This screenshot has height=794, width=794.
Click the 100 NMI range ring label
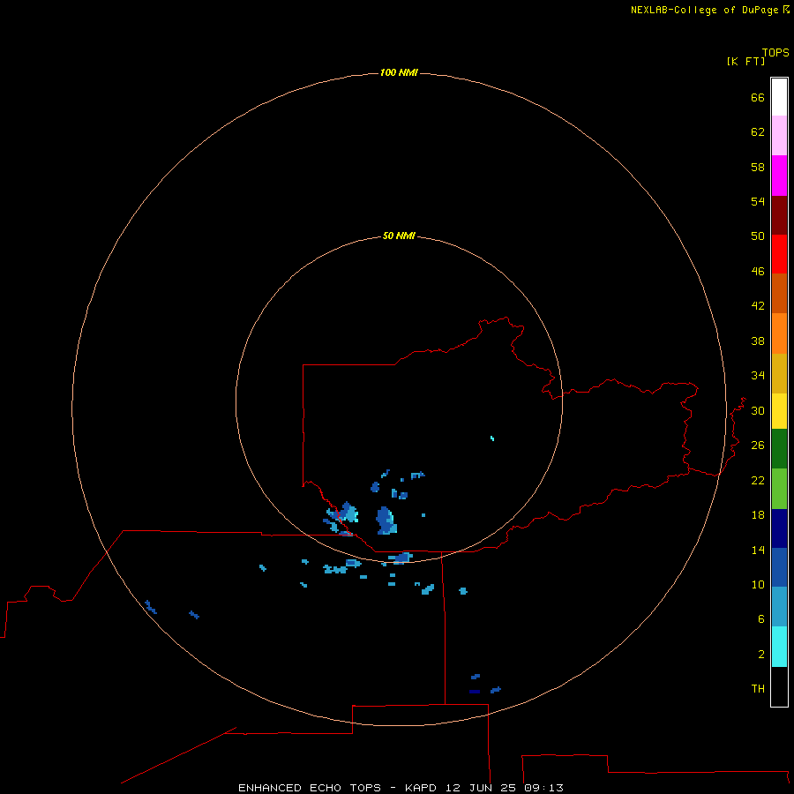tap(399, 72)
